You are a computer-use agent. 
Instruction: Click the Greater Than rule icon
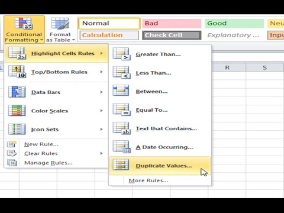pos(121,54)
